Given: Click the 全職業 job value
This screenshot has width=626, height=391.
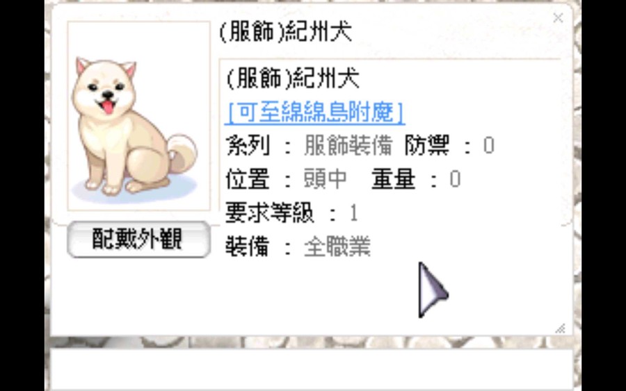Looking at the screenshot, I should pyautogui.click(x=337, y=247).
